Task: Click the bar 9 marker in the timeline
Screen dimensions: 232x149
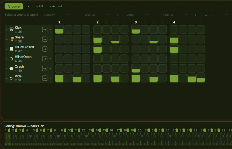Action: coord(65,130)
